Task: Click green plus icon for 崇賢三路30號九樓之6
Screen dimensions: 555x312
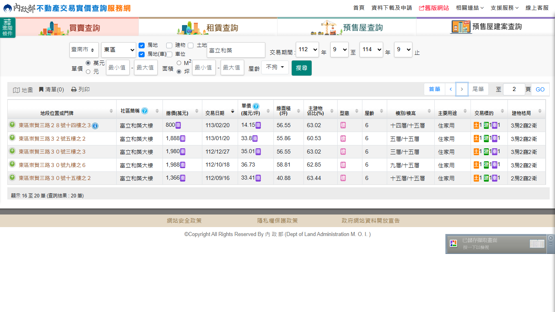Action: point(12,165)
